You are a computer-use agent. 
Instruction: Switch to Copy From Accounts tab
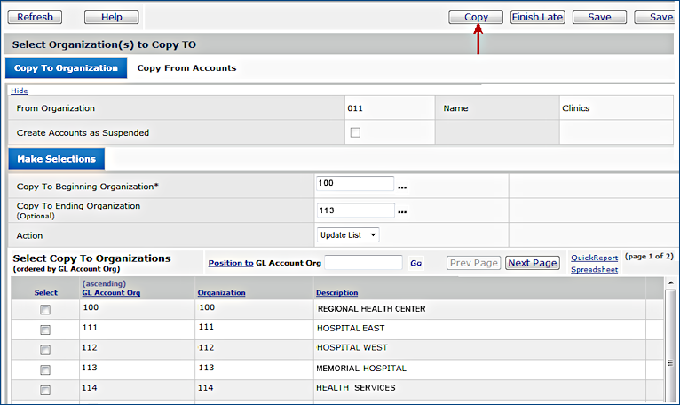click(x=186, y=68)
